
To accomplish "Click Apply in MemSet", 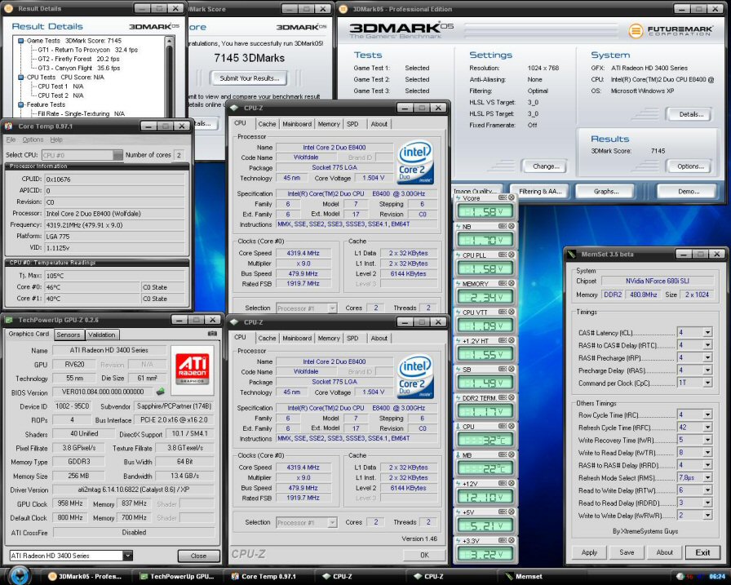I will click(589, 552).
